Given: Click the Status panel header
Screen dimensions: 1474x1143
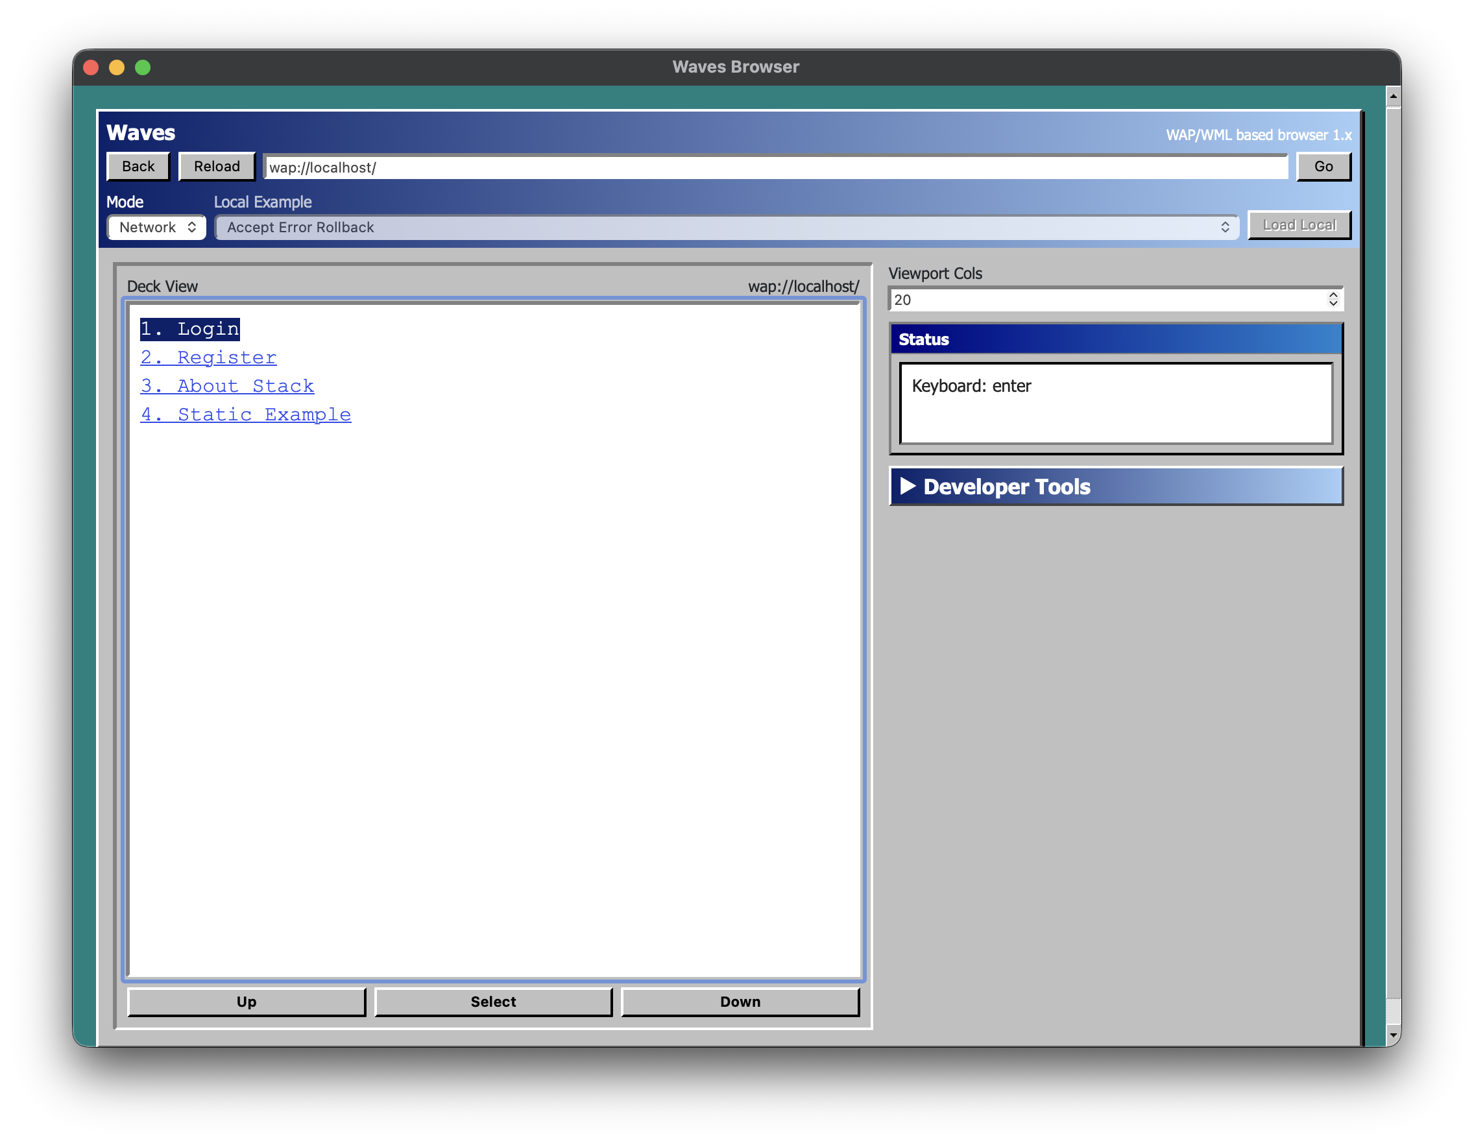Looking at the screenshot, I should 1116,339.
